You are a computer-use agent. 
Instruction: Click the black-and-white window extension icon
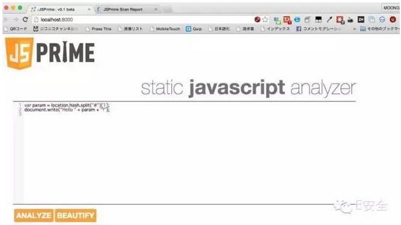(x=319, y=19)
